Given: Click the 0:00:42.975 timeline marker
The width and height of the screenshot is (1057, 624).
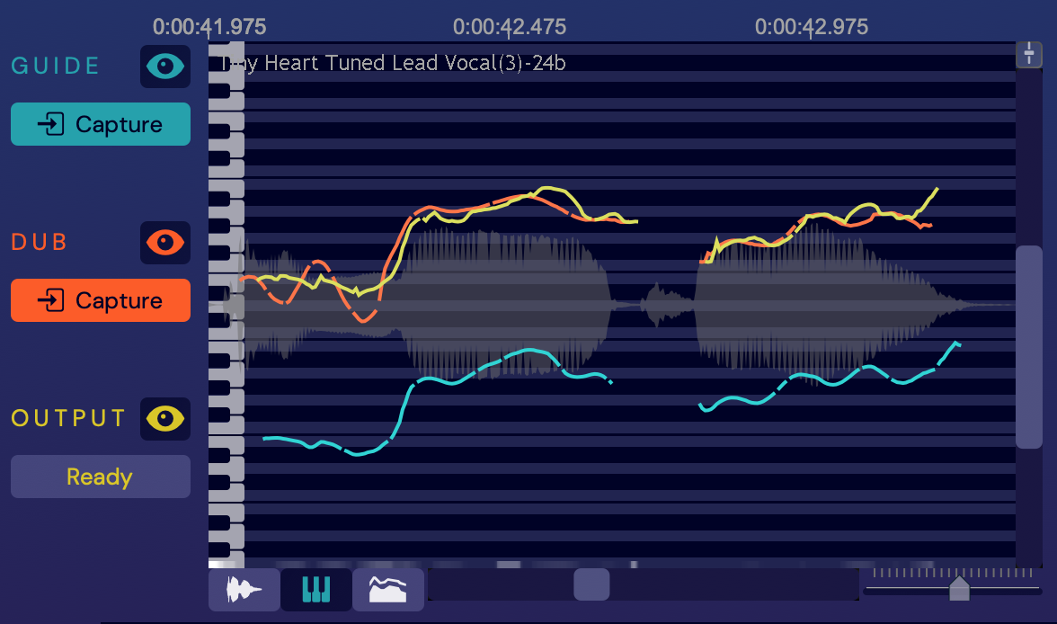Looking at the screenshot, I should click(x=812, y=27).
